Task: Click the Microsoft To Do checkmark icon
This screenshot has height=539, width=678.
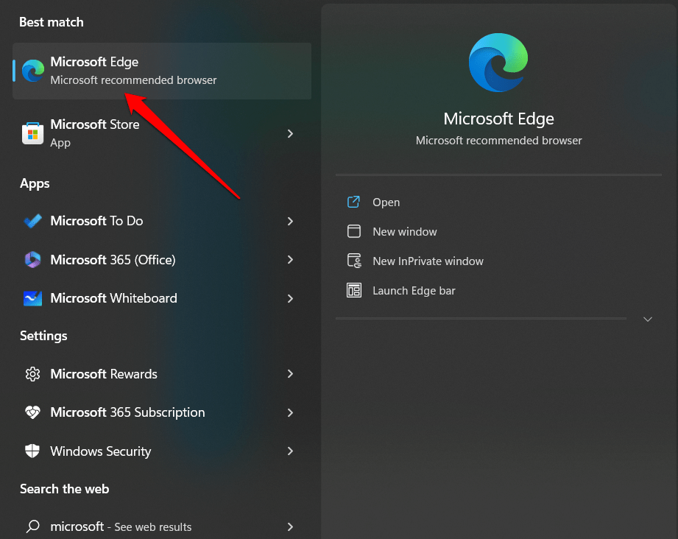Action: point(33,221)
